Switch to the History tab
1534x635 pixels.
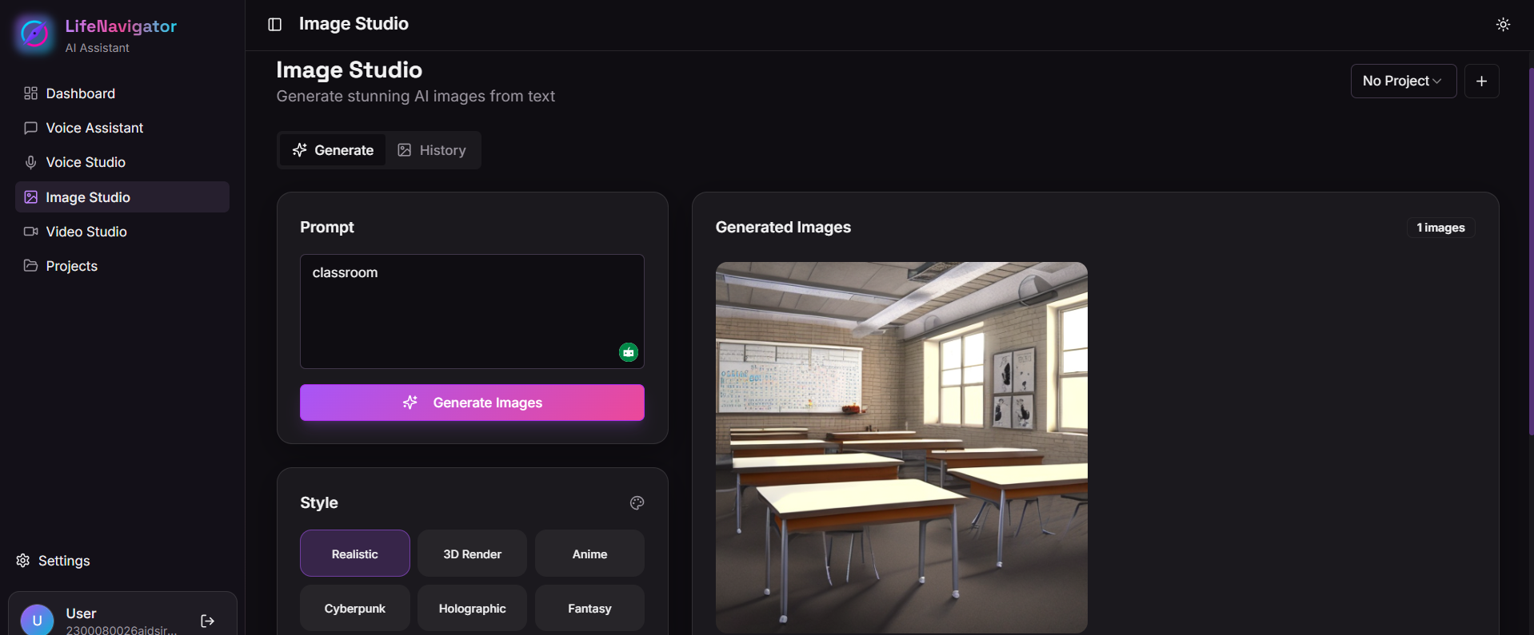coord(432,150)
